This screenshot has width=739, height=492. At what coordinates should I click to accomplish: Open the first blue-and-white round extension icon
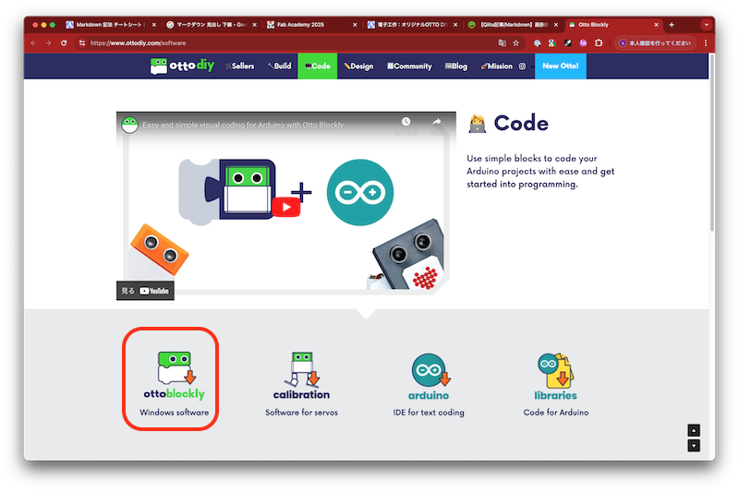click(538, 42)
